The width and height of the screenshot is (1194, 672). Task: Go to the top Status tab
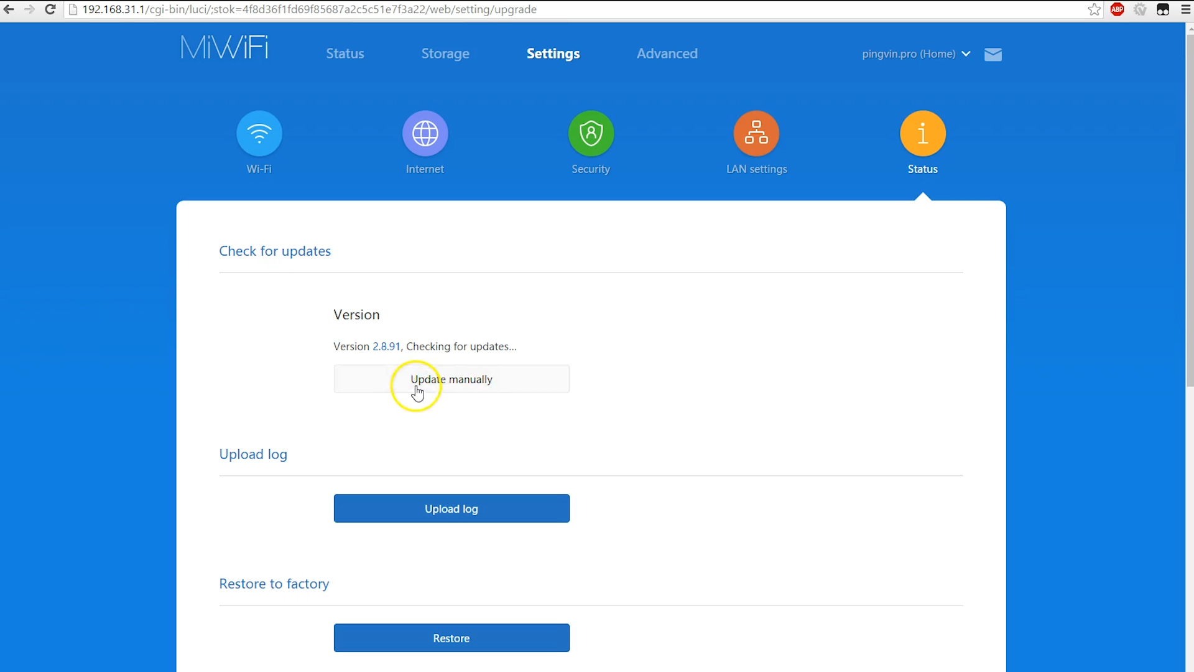pos(345,54)
